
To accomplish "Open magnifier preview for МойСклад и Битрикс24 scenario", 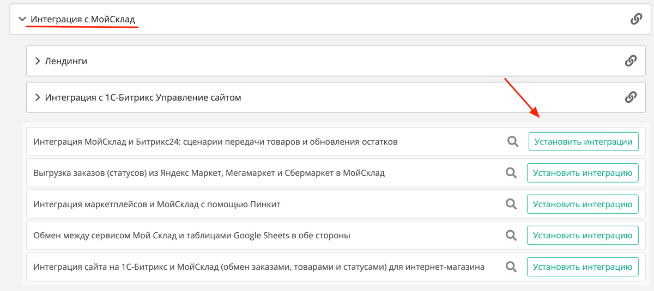I will coord(512,141).
